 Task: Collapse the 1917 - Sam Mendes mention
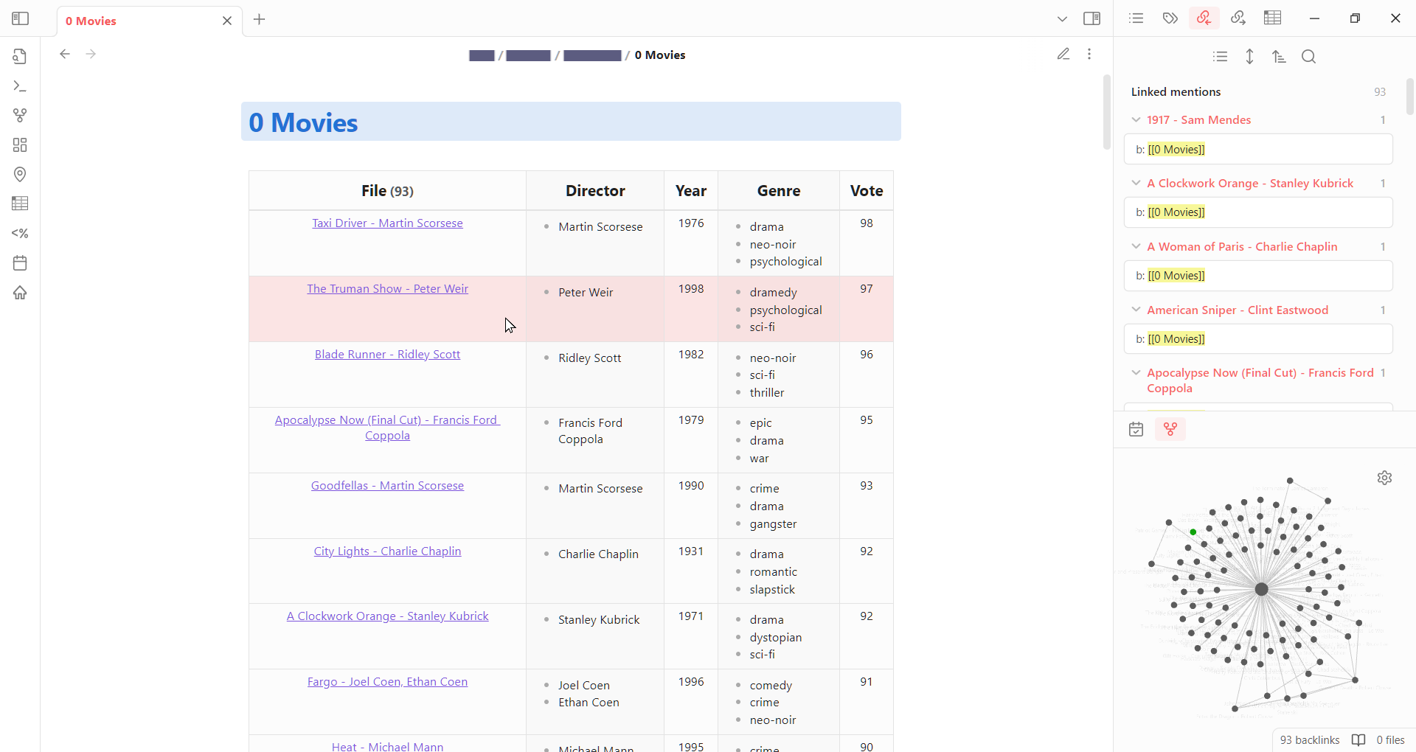[1136, 119]
